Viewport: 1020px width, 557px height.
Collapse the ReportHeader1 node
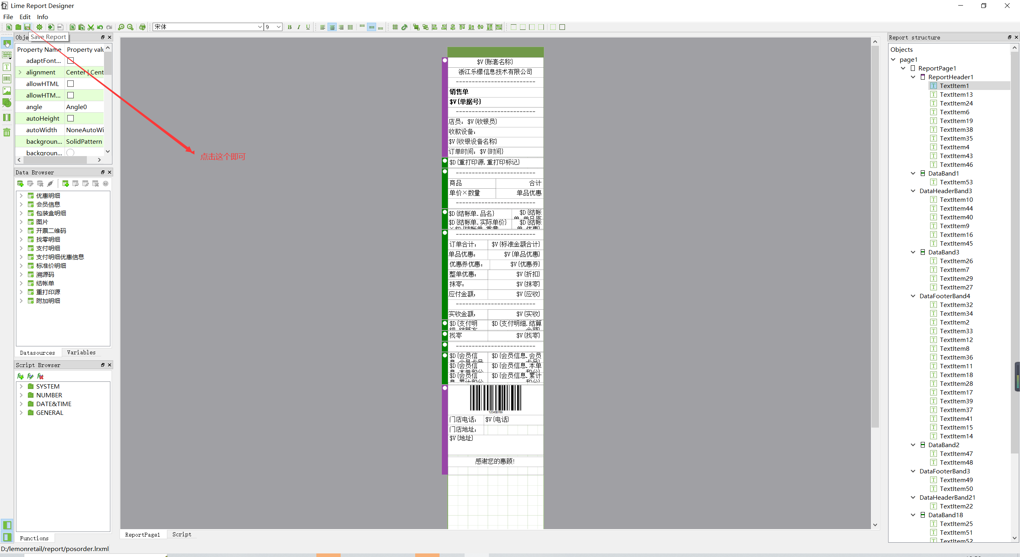coord(913,77)
